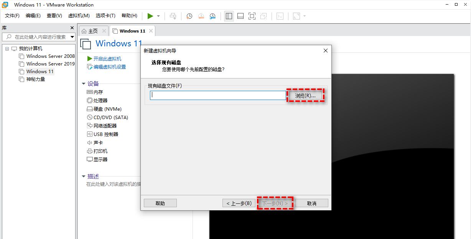Collapse the 设备 section
Screen dimensions: 471x239
coord(84,83)
